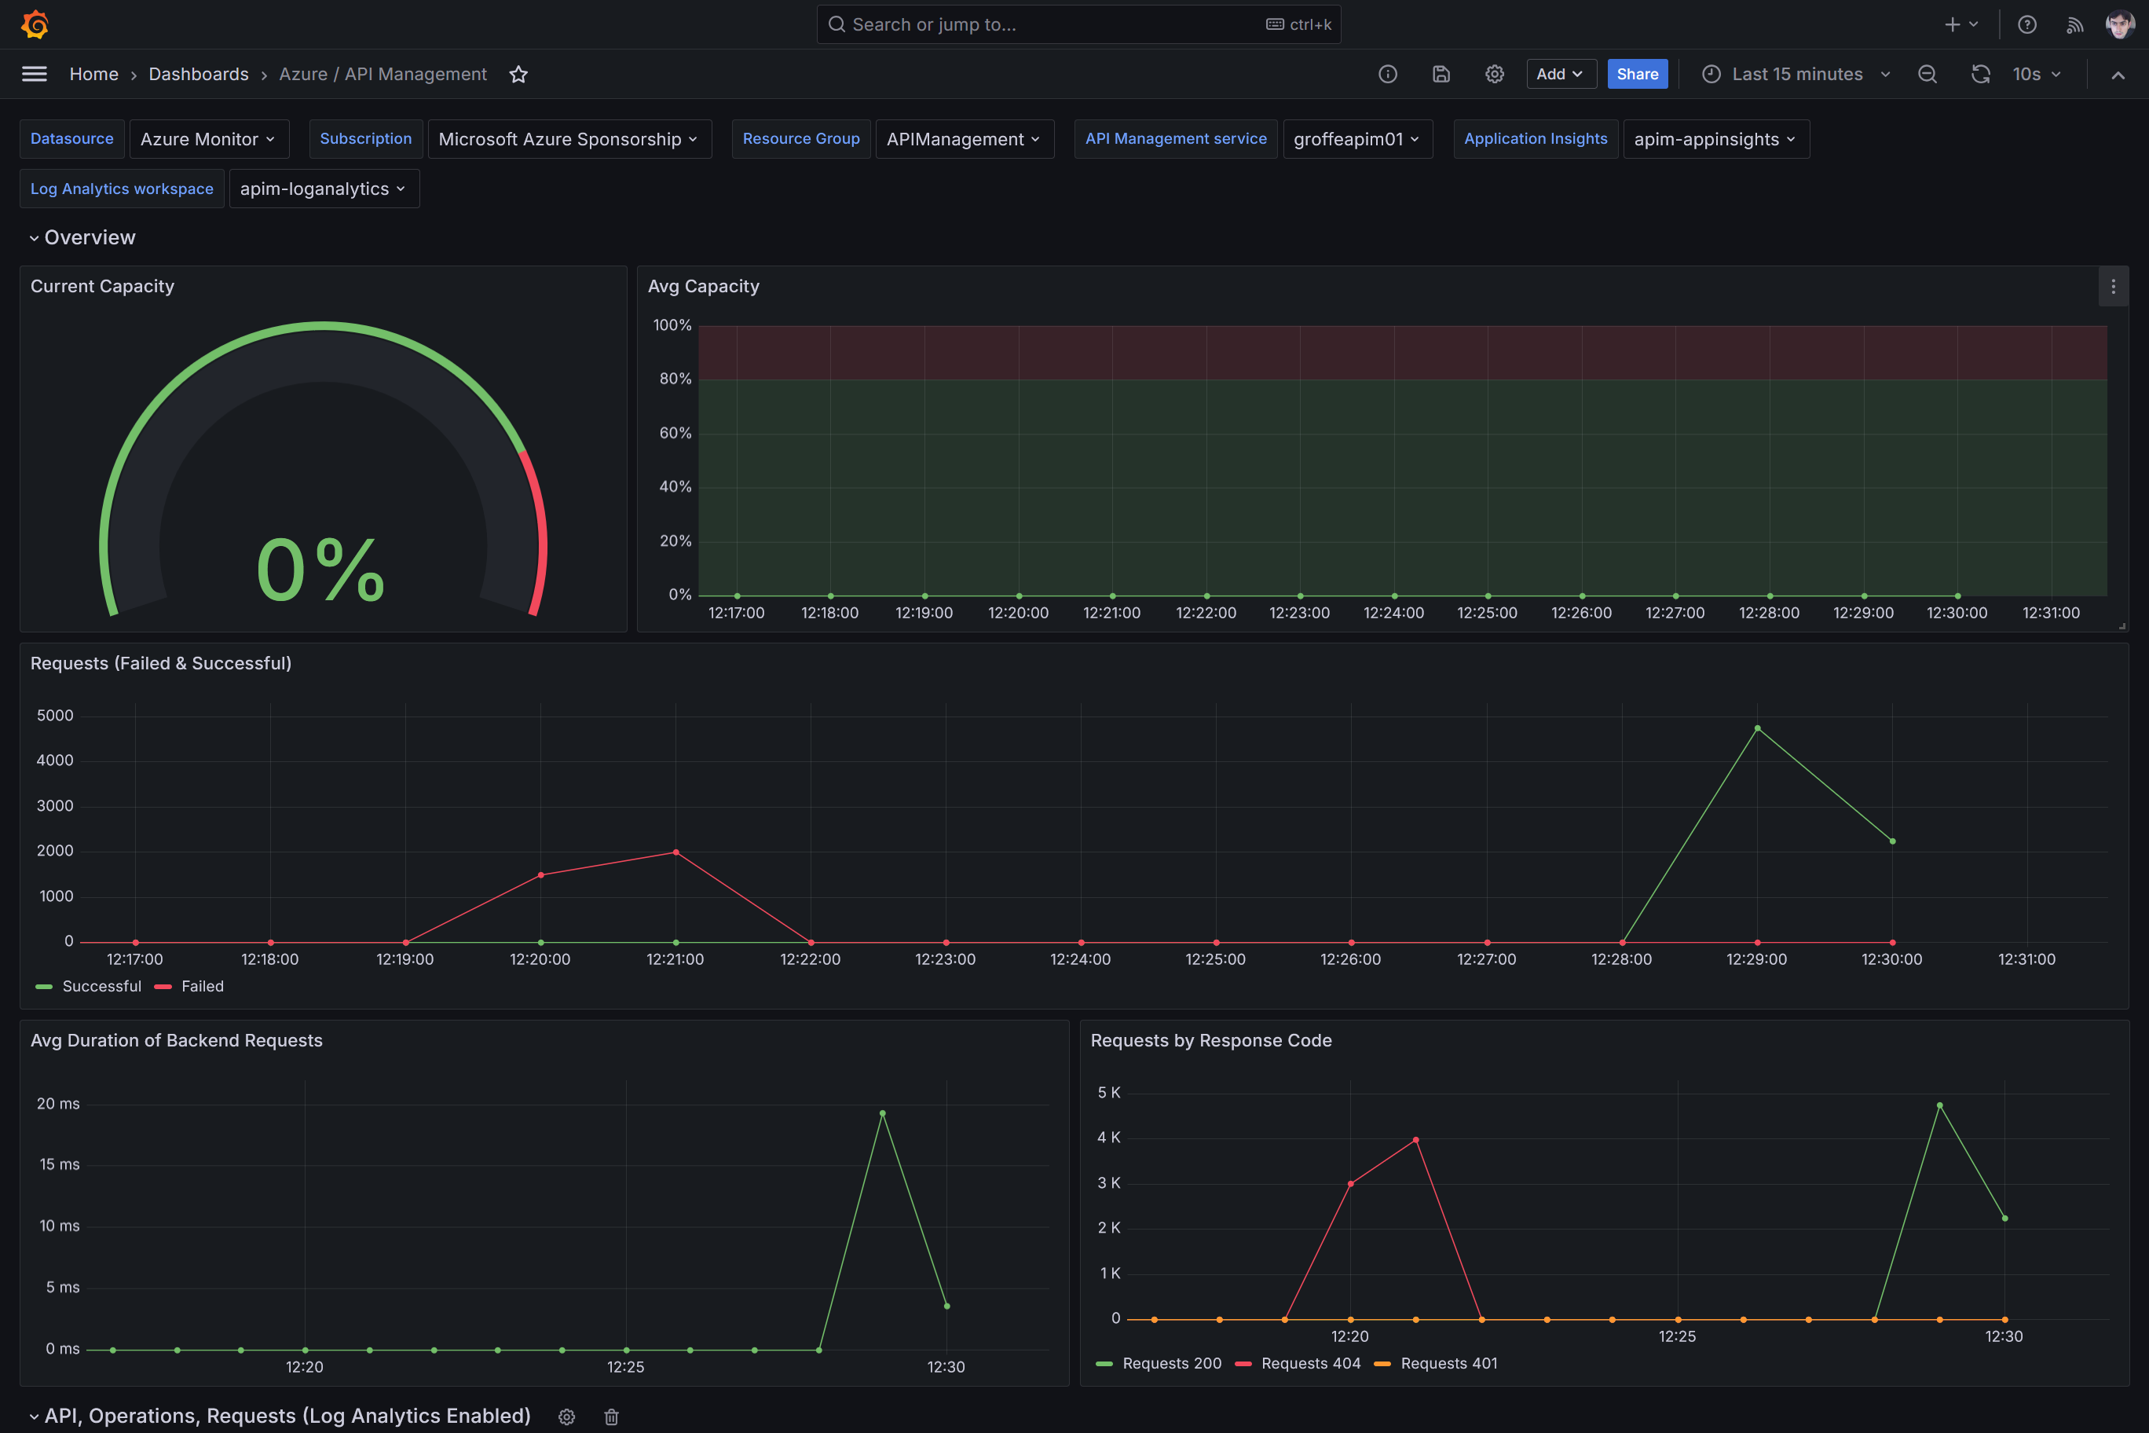Go to Dashboards breadcrumb
2149x1433 pixels.
(x=198, y=74)
